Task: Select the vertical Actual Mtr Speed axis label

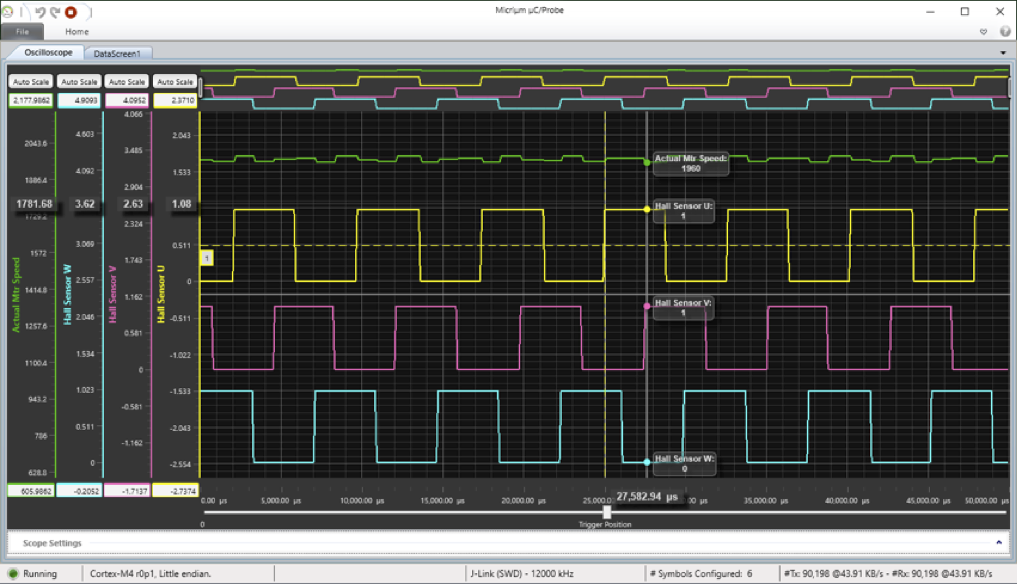Action: 16,295
